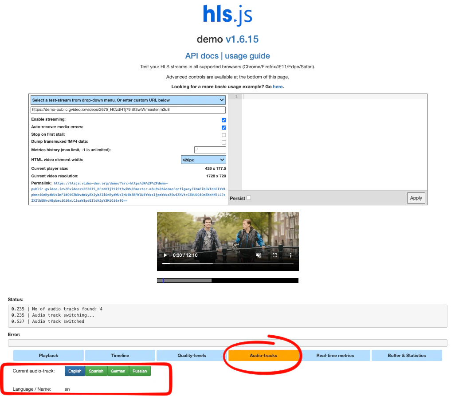Select the German audio track
This screenshot has height=396, width=455.
(x=118, y=371)
